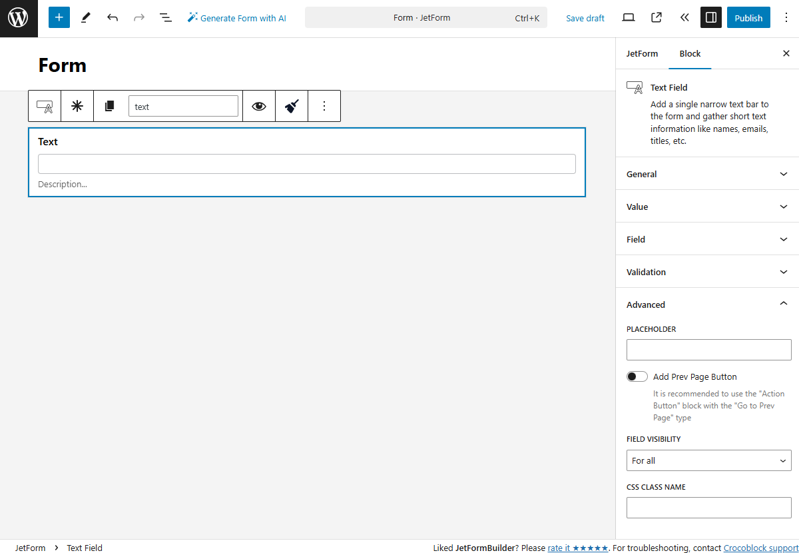This screenshot has width=799, height=553.
Task: Publish the form
Action: (748, 18)
